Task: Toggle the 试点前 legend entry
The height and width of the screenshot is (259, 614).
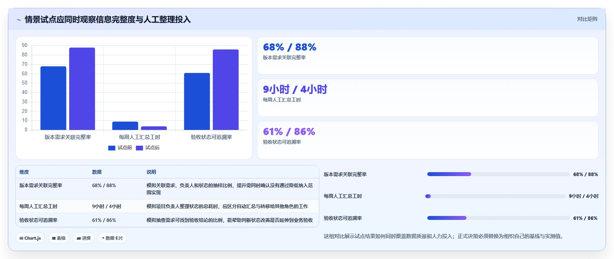Action: (x=120, y=148)
